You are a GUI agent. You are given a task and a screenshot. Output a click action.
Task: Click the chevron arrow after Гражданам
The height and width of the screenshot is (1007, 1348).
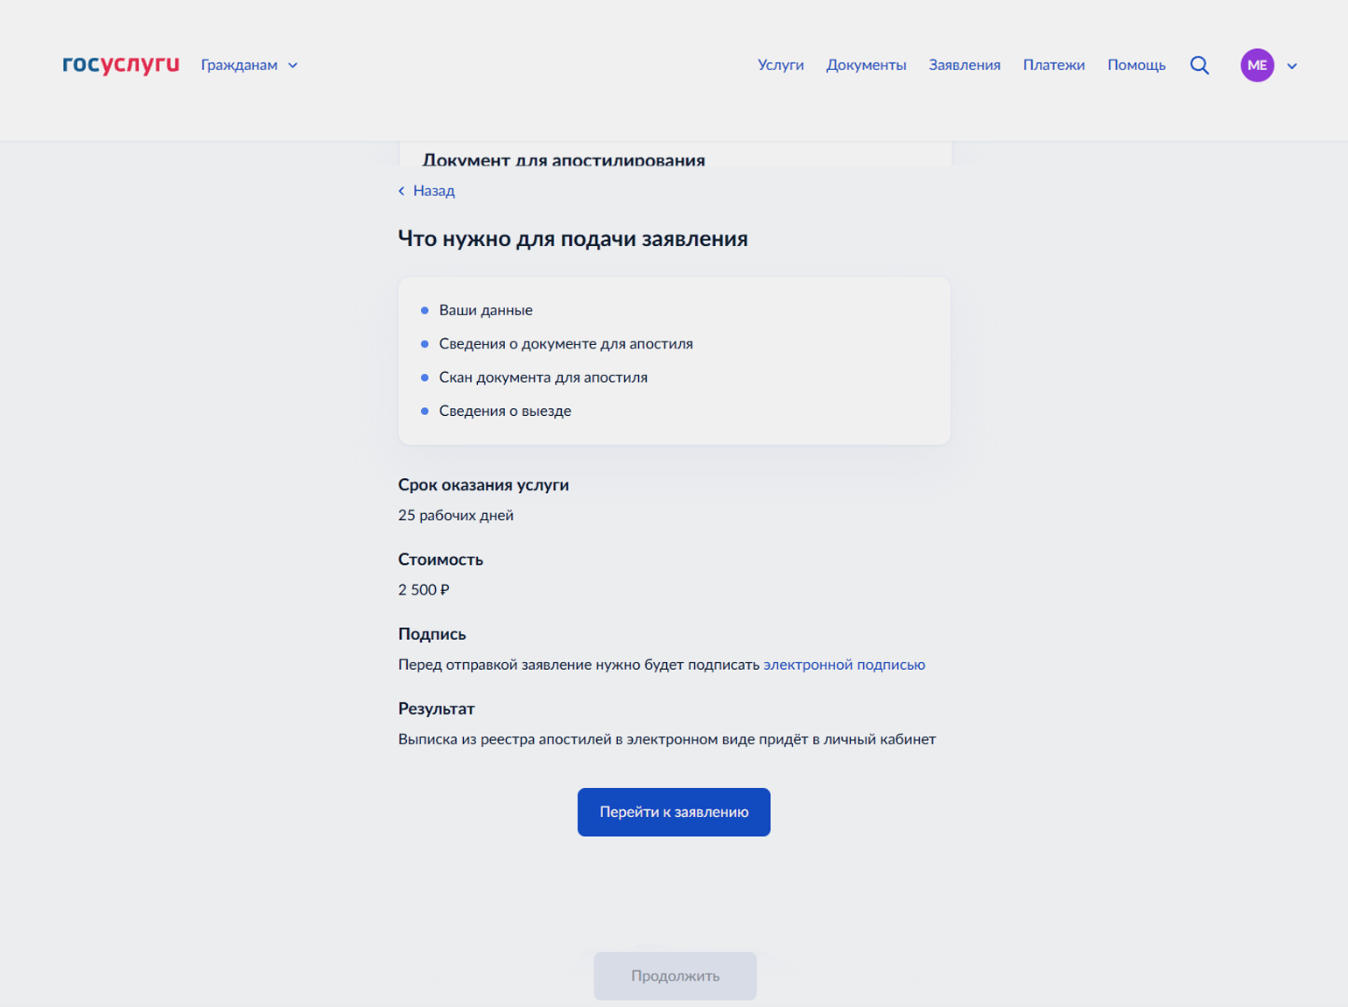tap(293, 66)
